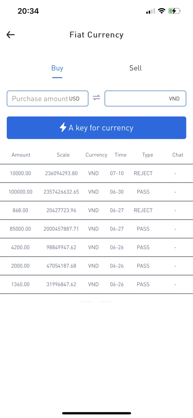
Task: Tap the cellular signal bars icon
Action: 151,12
